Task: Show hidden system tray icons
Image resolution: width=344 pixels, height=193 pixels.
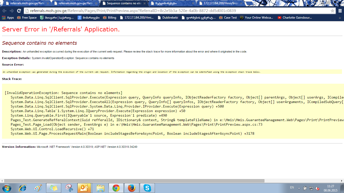Action: (299, 188)
